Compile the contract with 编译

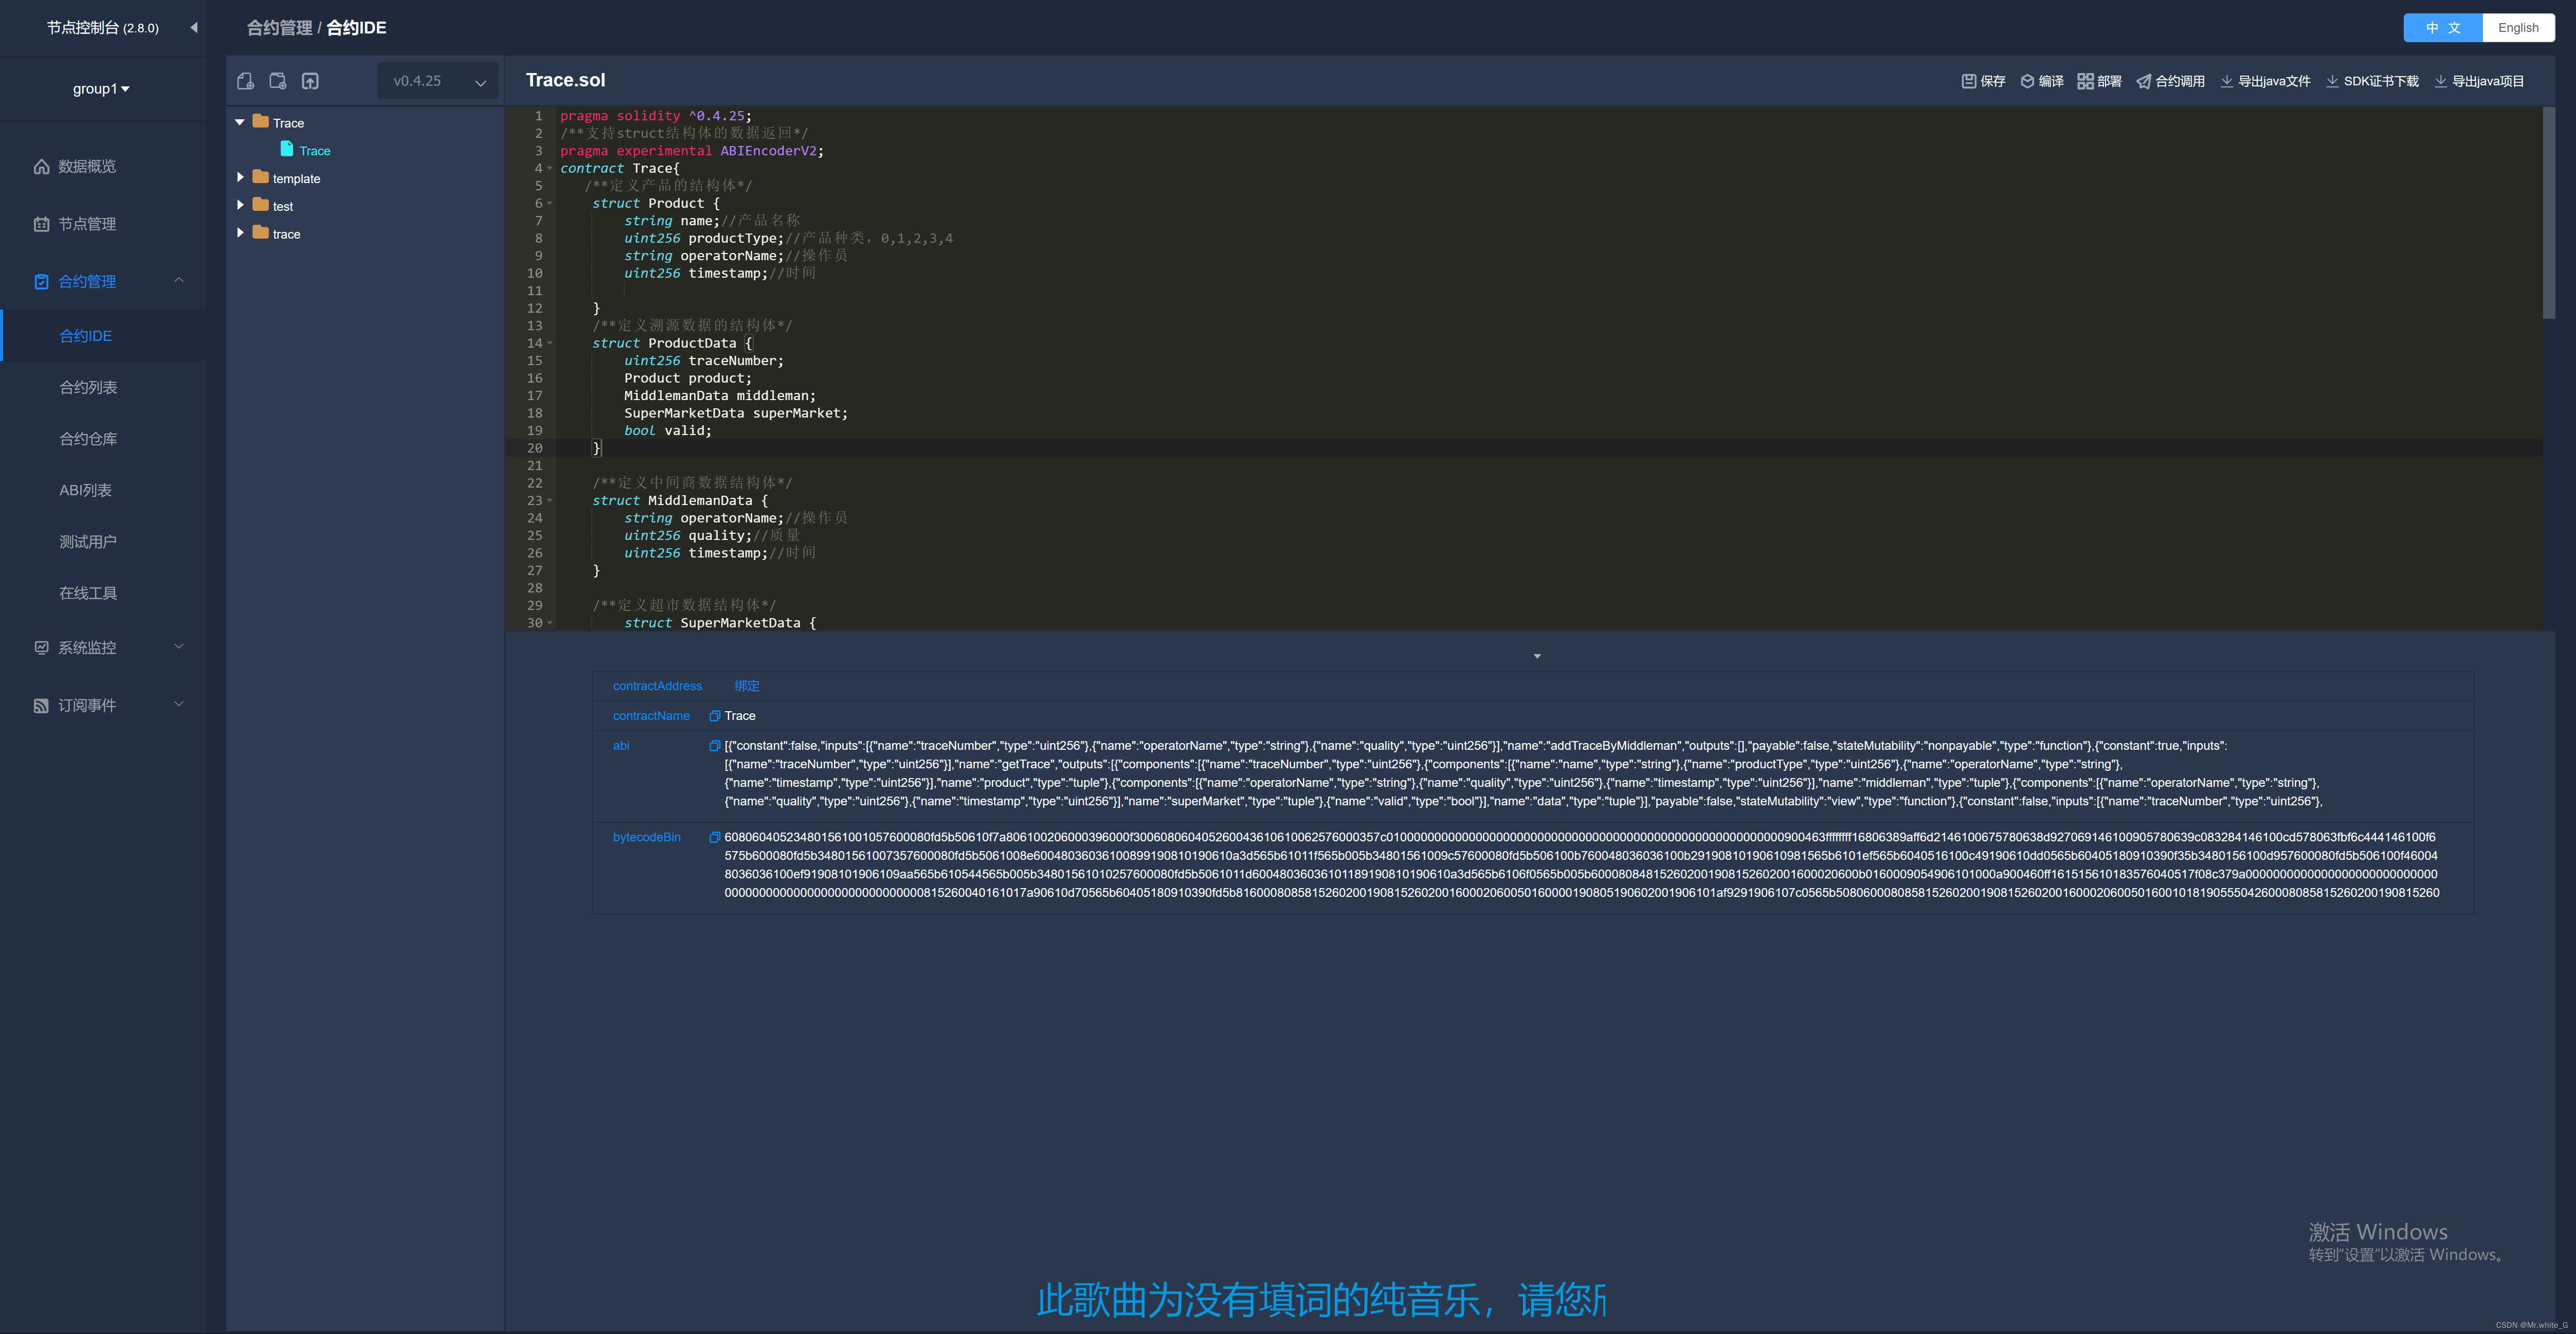(2042, 81)
